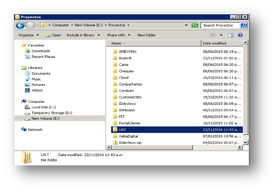Click the Forward navigation arrow button
The height and width of the screenshot is (192, 276).
pyautogui.click(x=30, y=25)
